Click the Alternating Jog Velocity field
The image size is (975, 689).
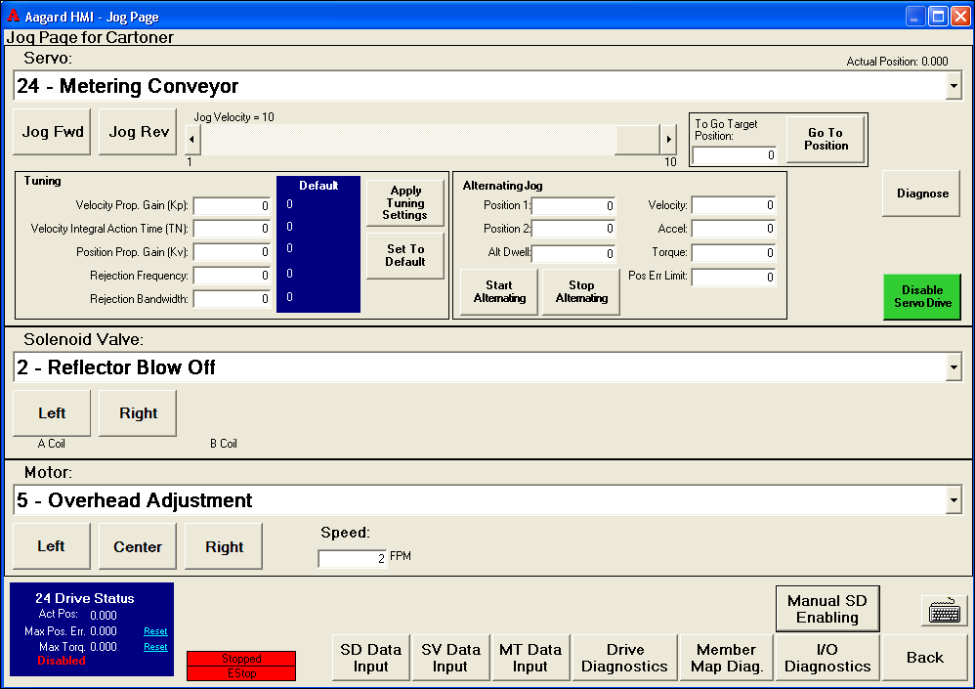click(734, 205)
